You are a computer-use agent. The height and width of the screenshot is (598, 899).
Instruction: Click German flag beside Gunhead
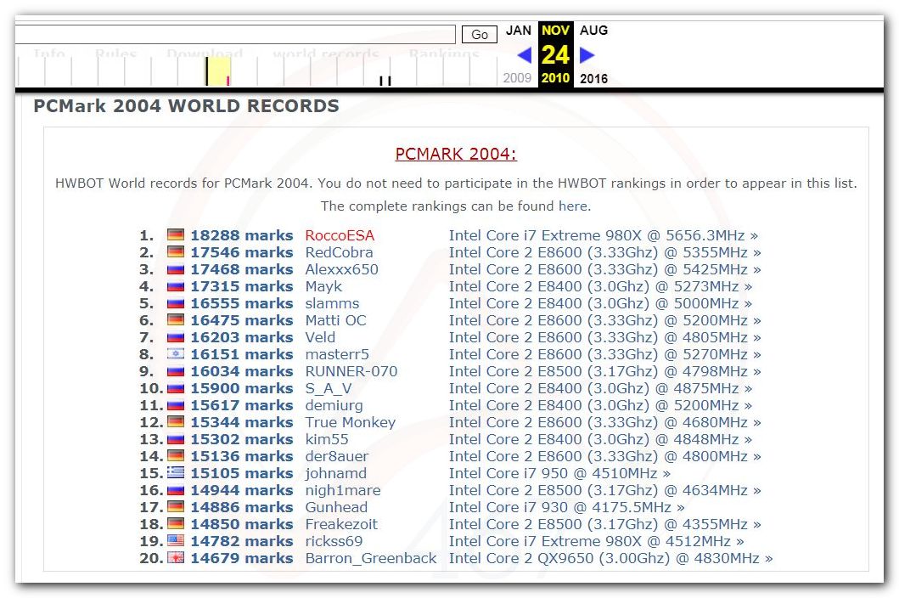pyautogui.click(x=176, y=507)
